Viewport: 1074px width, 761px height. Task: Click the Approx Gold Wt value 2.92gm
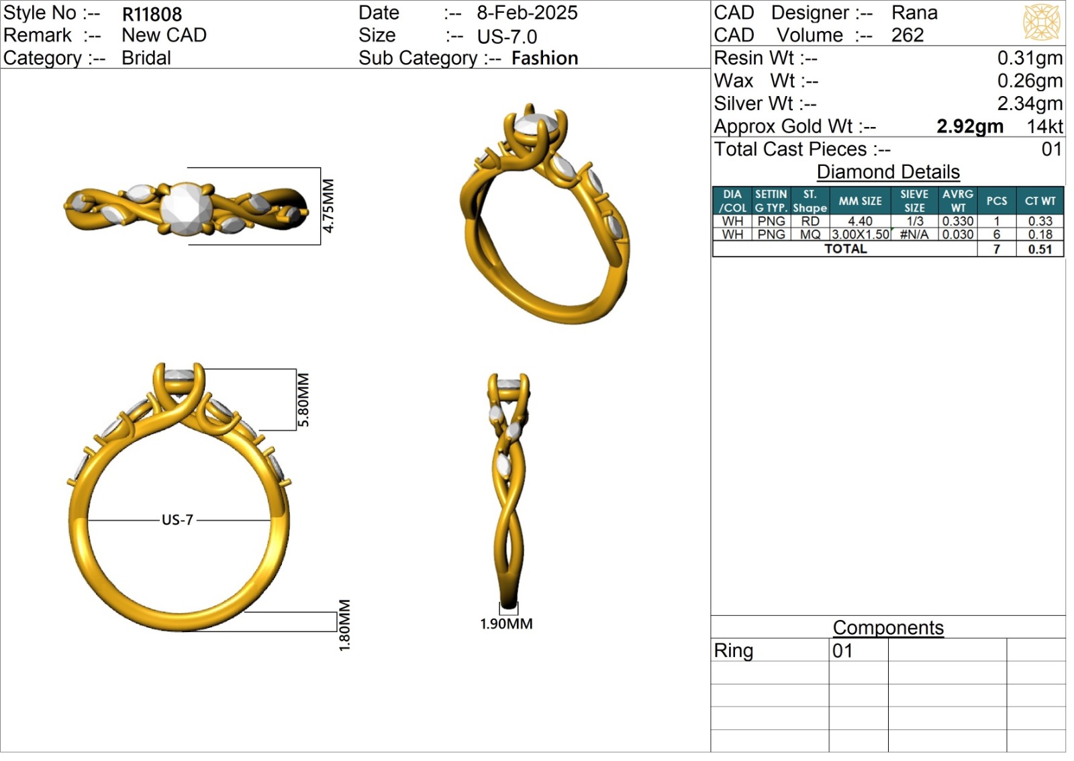969,126
